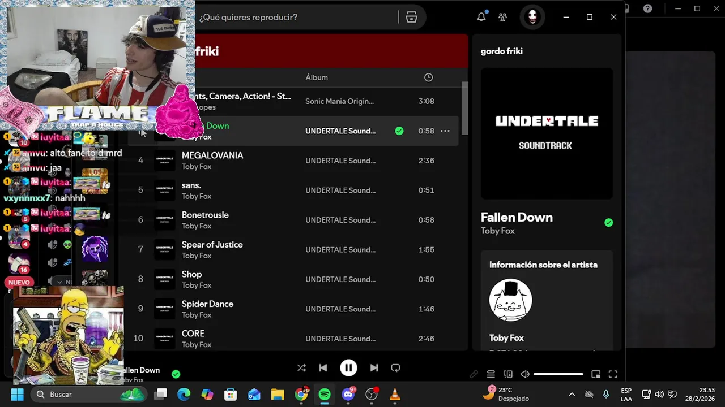Toggle shuffle playback
The image size is (725, 407).
tap(301, 368)
